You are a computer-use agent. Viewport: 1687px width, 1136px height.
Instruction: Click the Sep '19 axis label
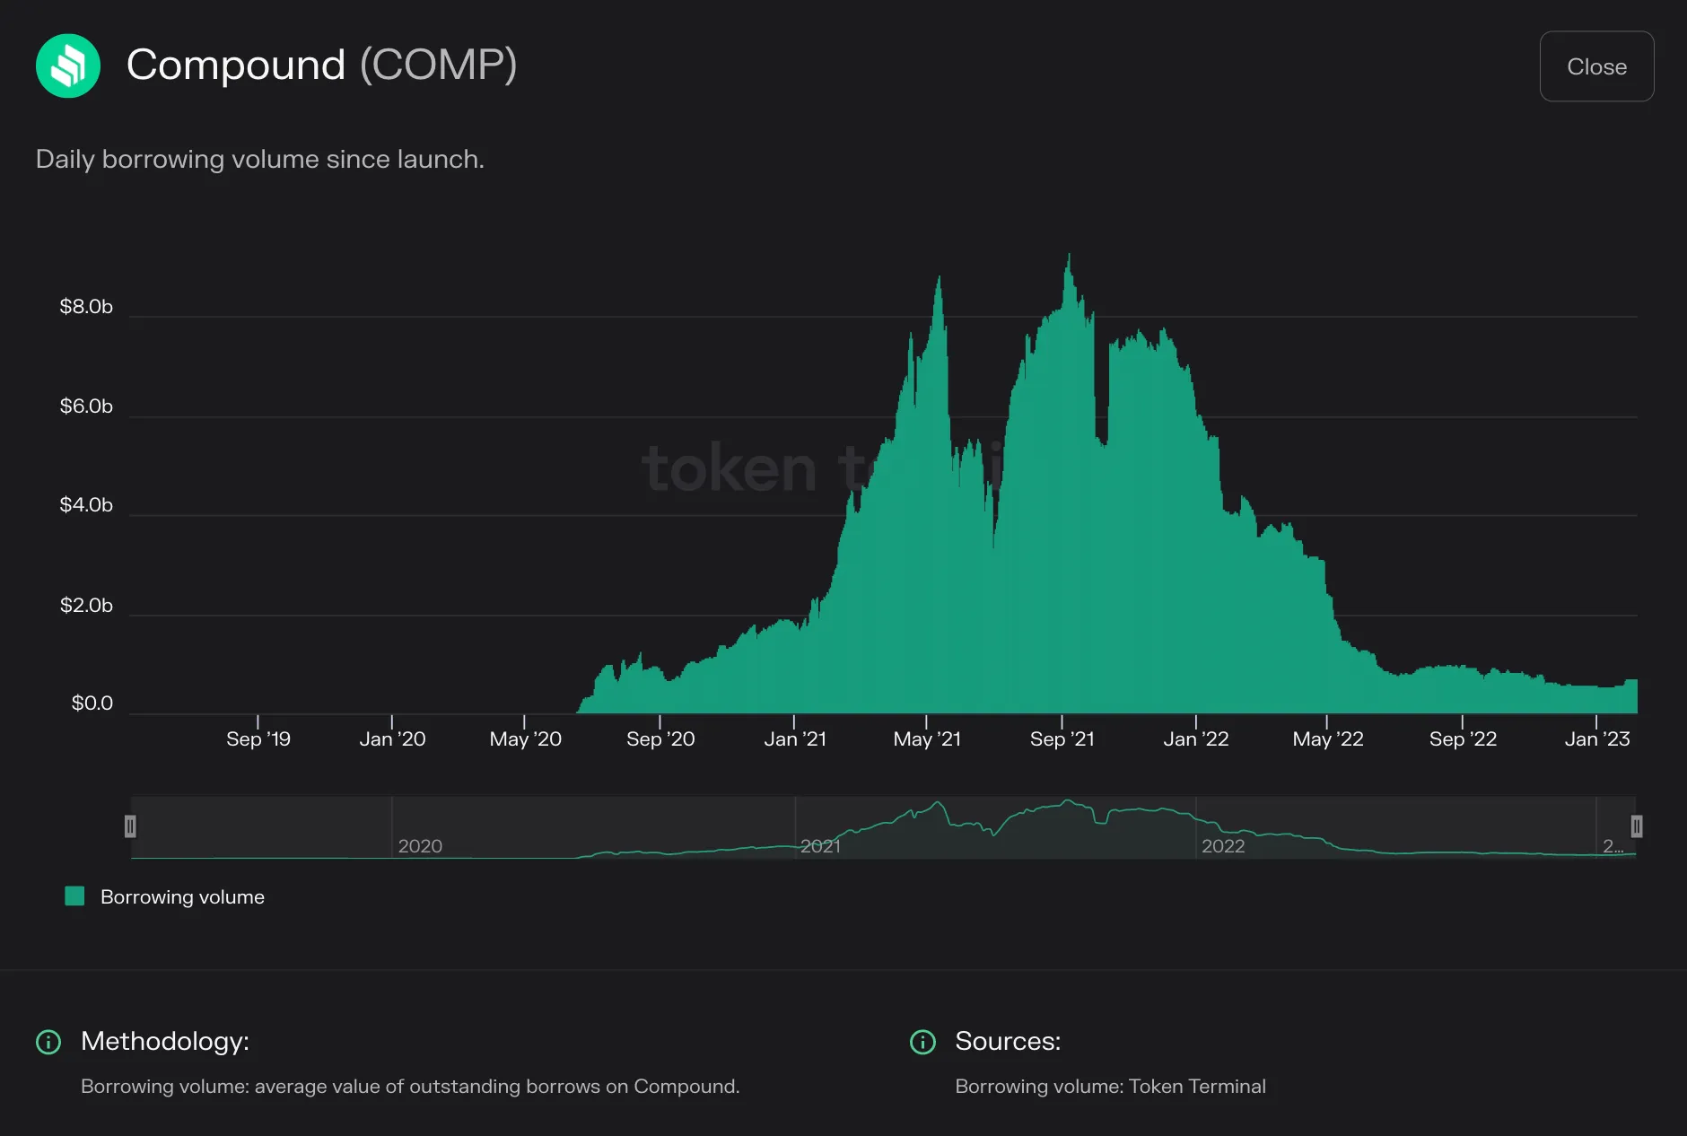pyautogui.click(x=258, y=738)
